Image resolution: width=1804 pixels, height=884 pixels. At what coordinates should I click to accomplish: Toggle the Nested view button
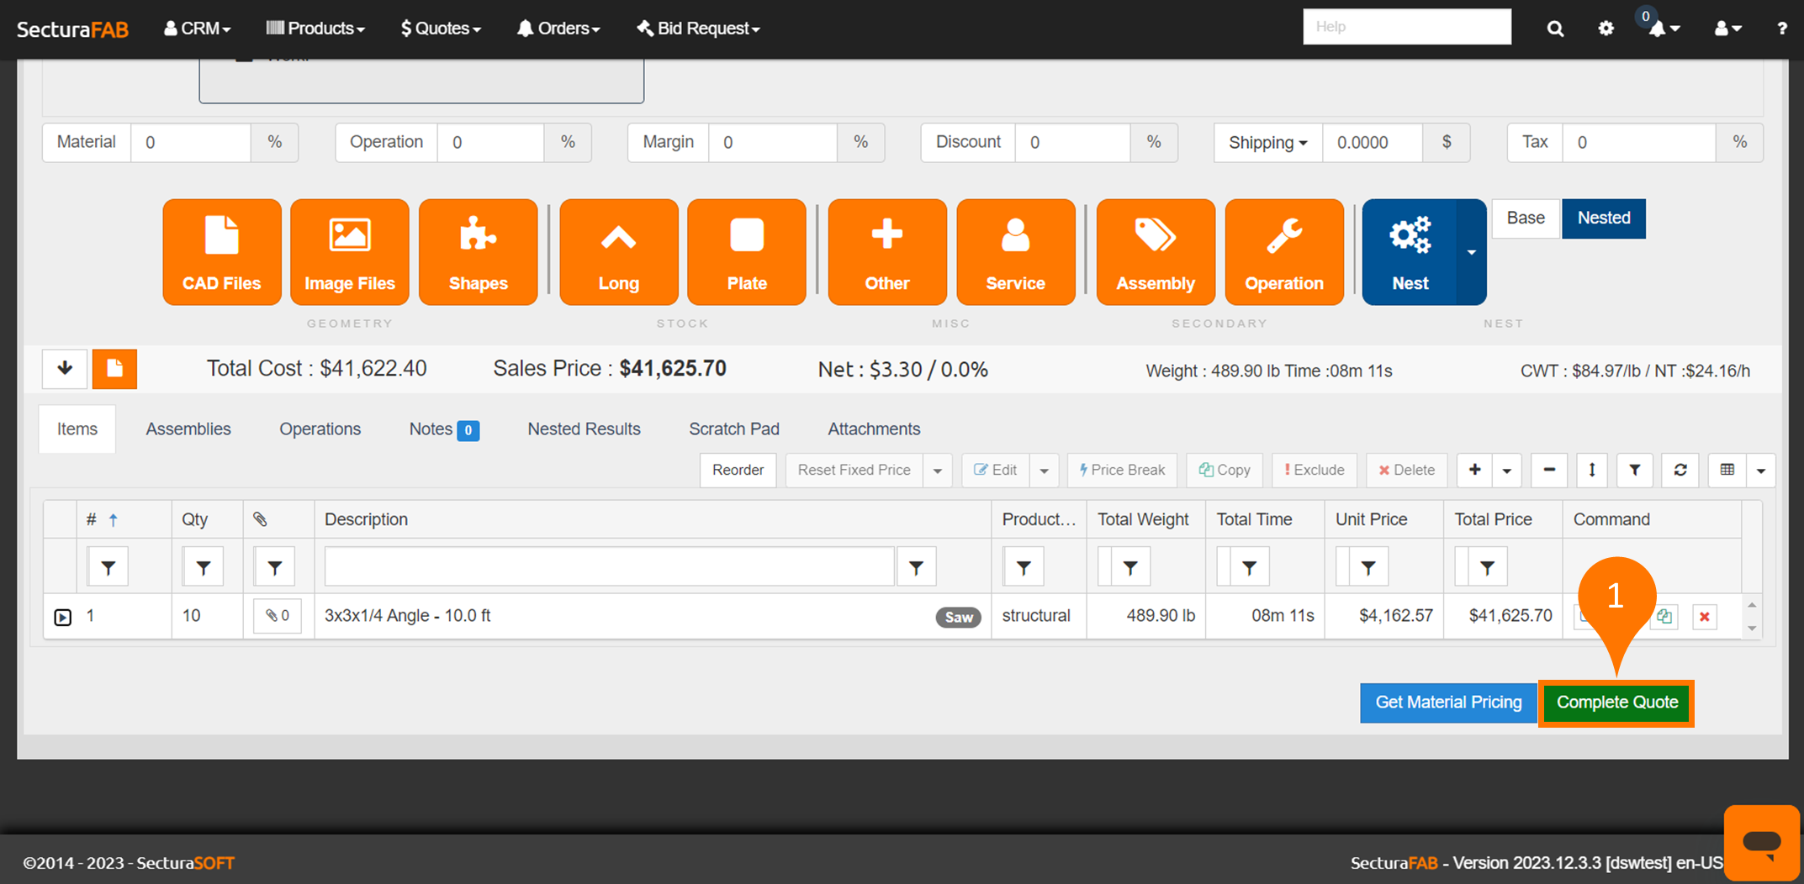(1603, 218)
